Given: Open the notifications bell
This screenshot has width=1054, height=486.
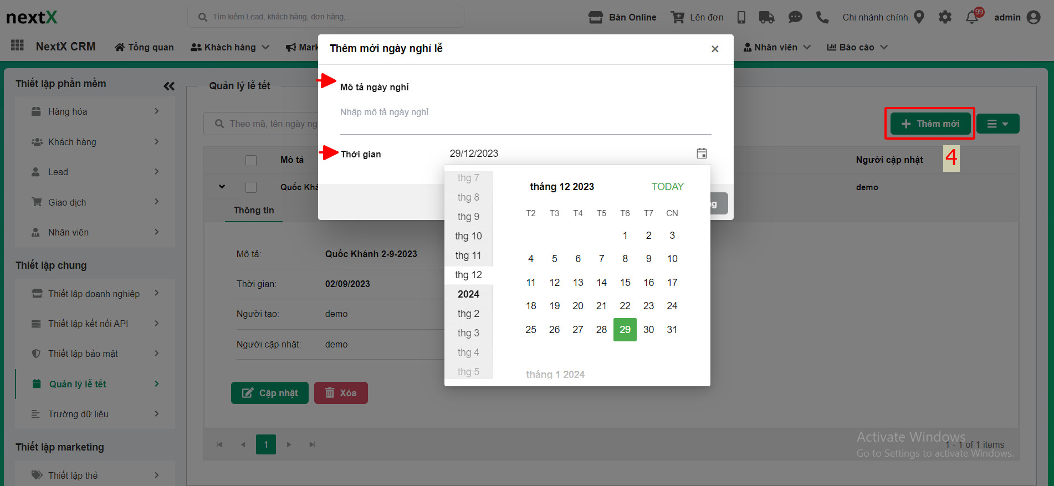Looking at the screenshot, I should [972, 17].
